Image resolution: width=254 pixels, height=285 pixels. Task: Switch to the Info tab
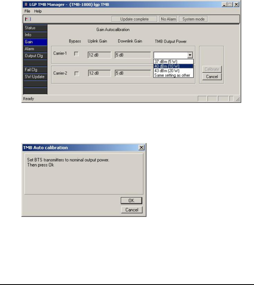(x=35, y=35)
